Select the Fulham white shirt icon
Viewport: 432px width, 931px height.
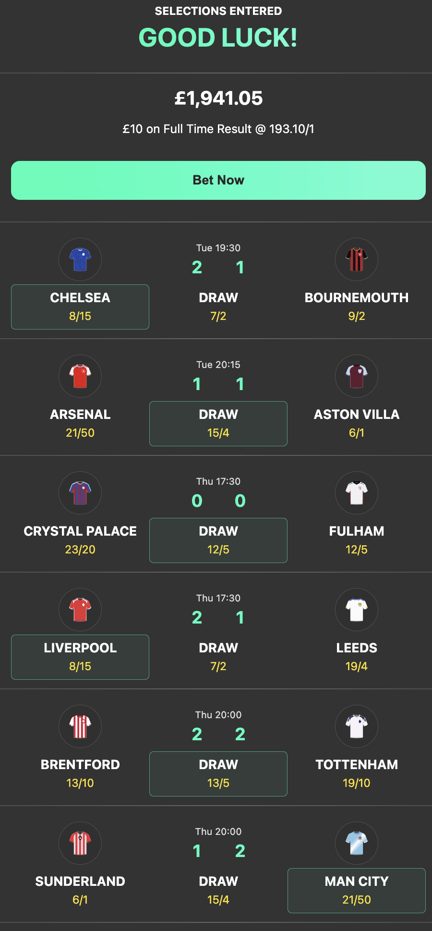[x=356, y=493]
